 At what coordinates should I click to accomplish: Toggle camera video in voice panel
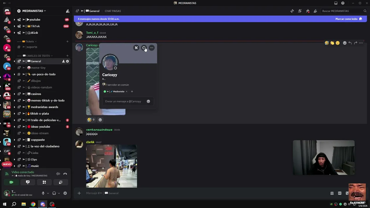(11, 182)
